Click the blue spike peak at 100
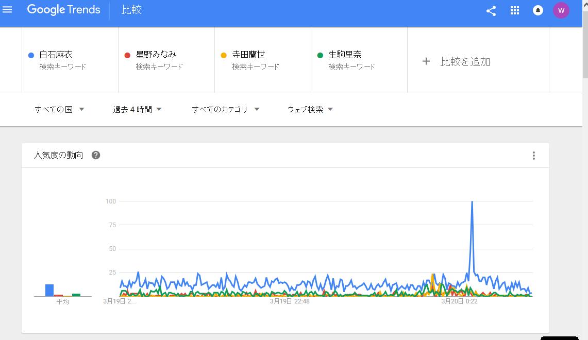588x340 pixels. (472, 201)
